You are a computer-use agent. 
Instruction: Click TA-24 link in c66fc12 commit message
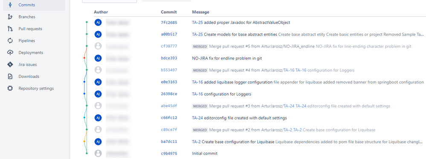[197, 118]
